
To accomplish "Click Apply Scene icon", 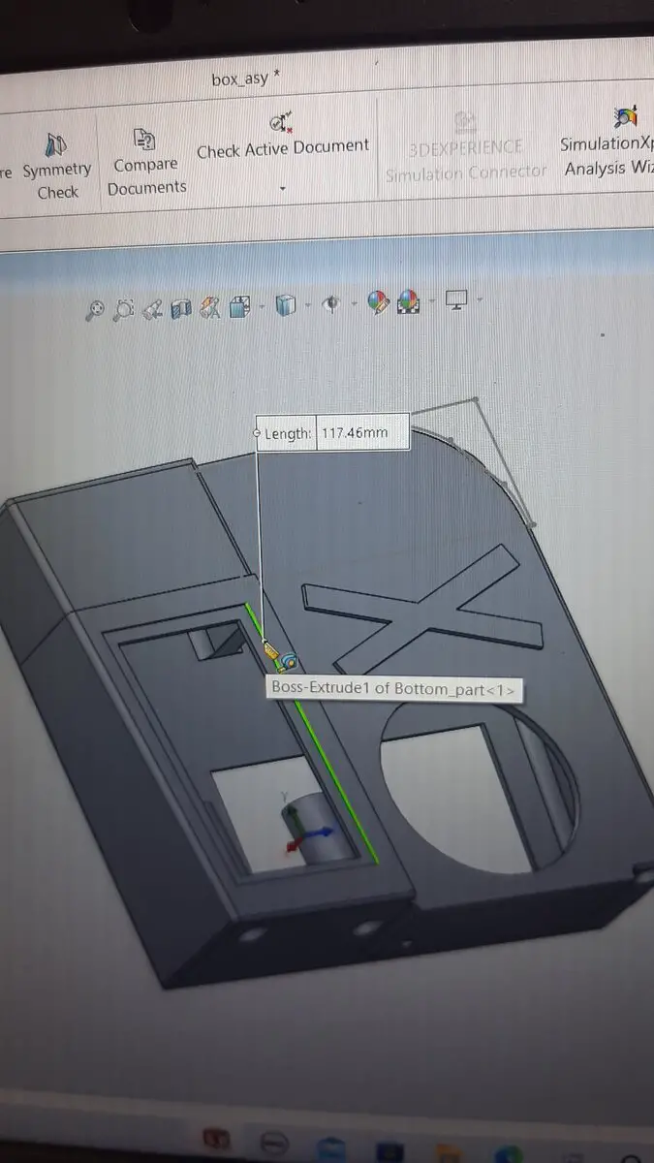I will (x=407, y=303).
